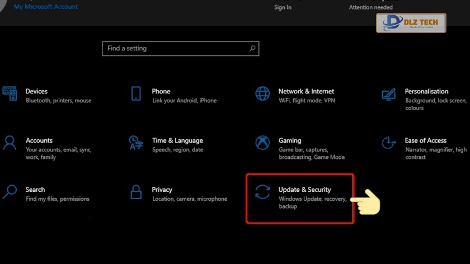Viewport: 470px width, 264px height.
Task: Click the Phone icon
Action: (136, 93)
